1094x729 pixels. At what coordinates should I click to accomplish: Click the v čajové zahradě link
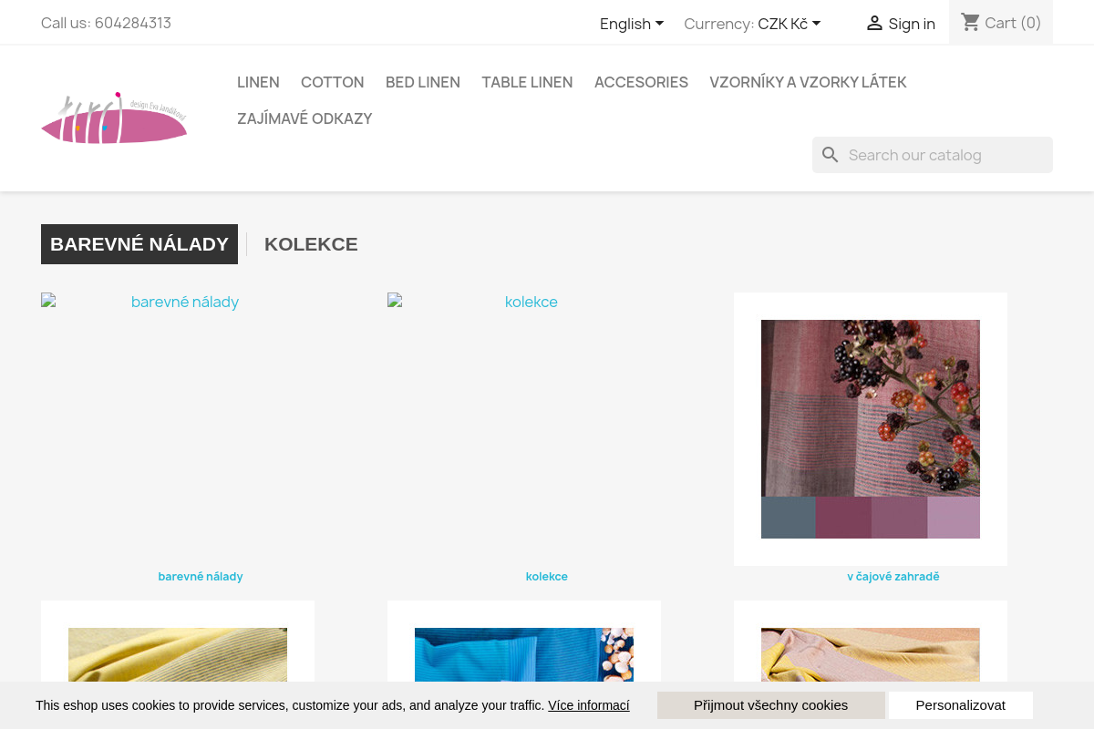tap(893, 576)
